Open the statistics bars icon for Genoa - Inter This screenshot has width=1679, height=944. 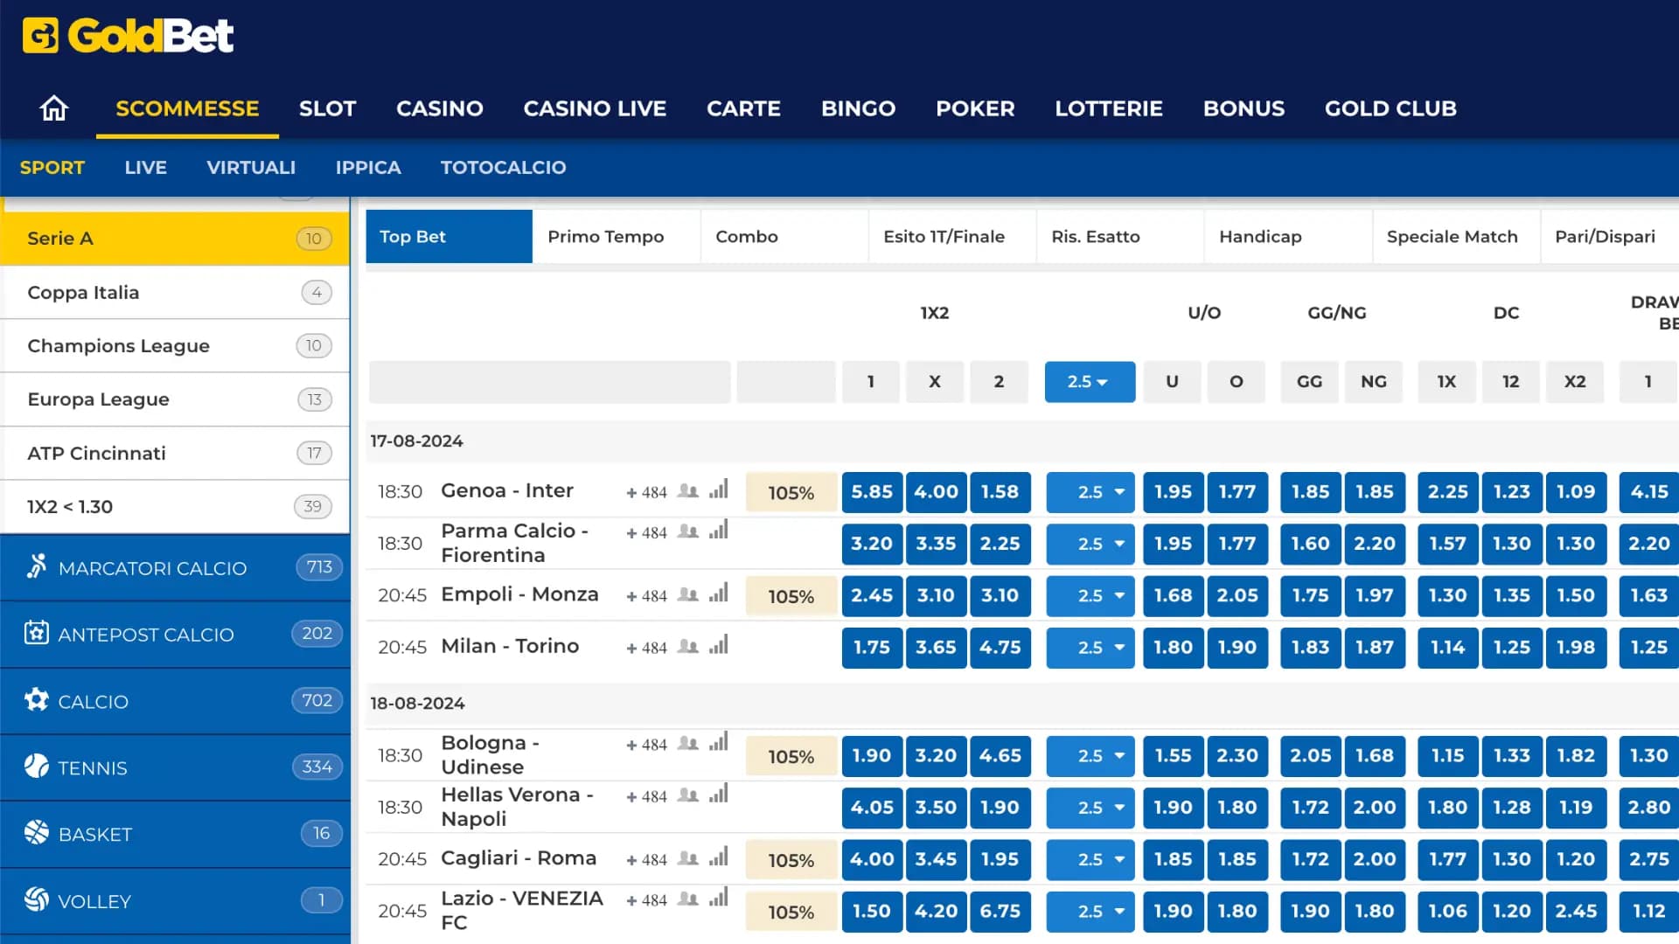pos(719,490)
